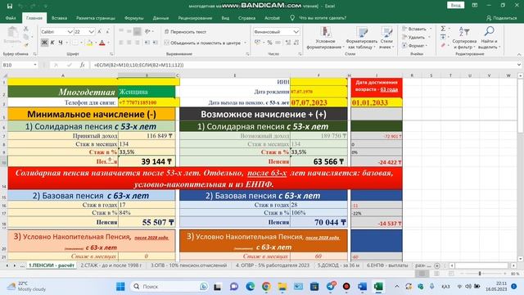Viewport: 524px width, 295px height.
Task: Toggle Italic (К) font formatting
Action: point(52,43)
